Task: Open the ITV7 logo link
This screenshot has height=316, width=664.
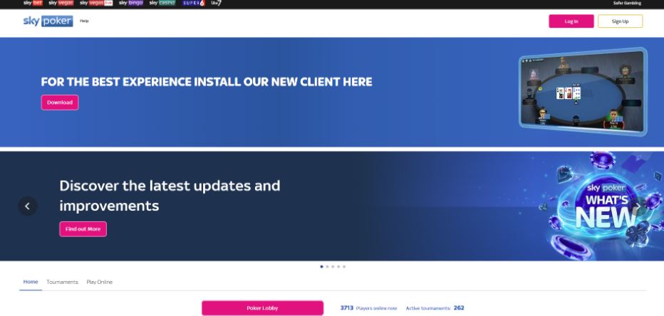Action: coord(217,3)
